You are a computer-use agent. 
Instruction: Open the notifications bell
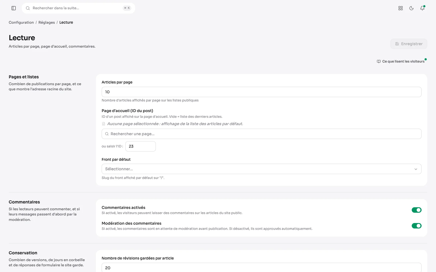pos(422,8)
